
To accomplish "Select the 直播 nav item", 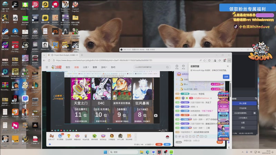I will tap(76, 67).
